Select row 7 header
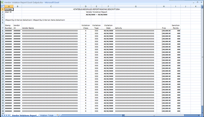Screen dimensions: 204x117 pyautogui.click(x=3, y=27)
